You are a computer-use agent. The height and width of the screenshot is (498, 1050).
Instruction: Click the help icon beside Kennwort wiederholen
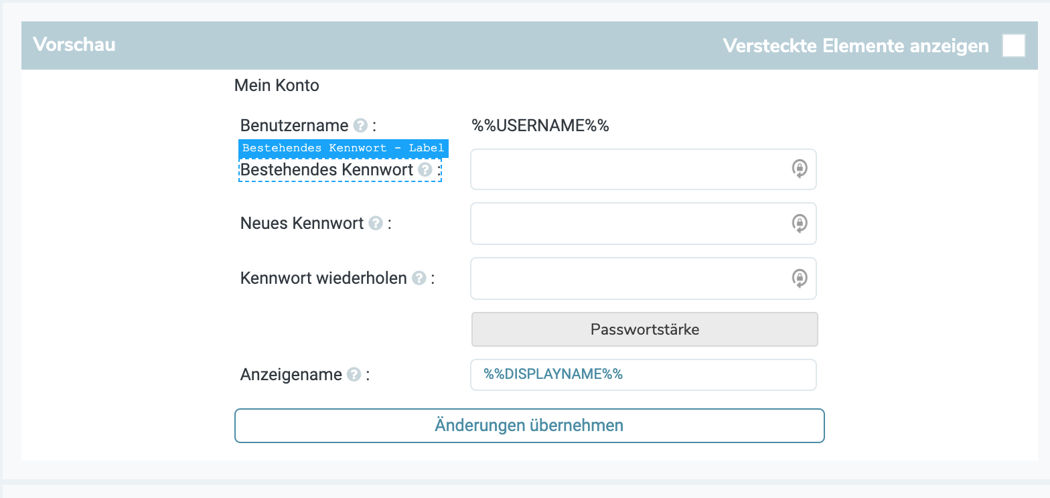(419, 278)
